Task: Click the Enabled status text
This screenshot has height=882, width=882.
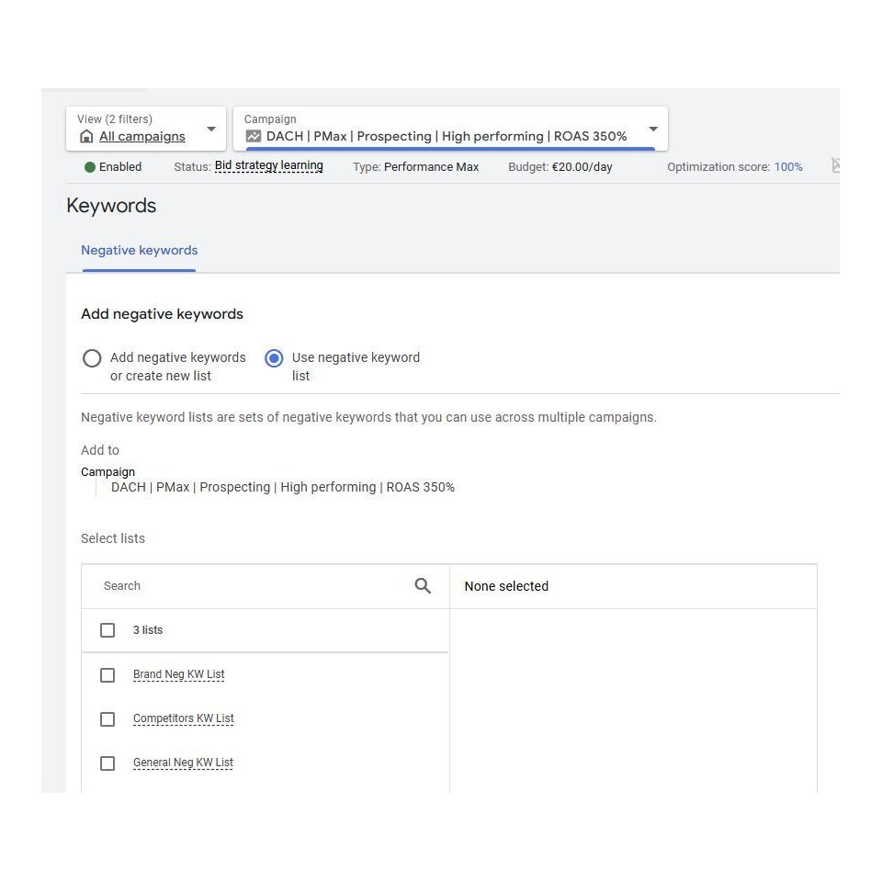Action: tap(120, 167)
